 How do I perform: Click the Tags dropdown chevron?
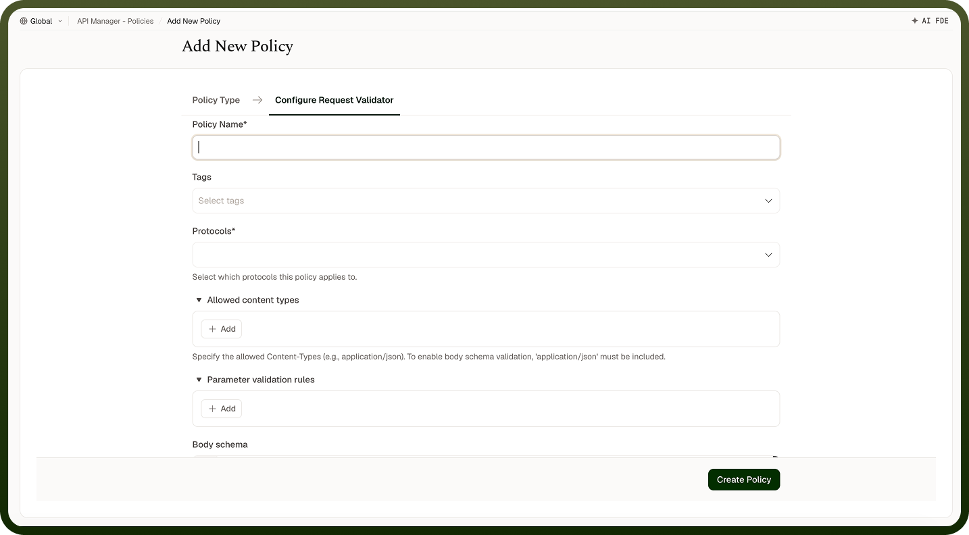768,201
